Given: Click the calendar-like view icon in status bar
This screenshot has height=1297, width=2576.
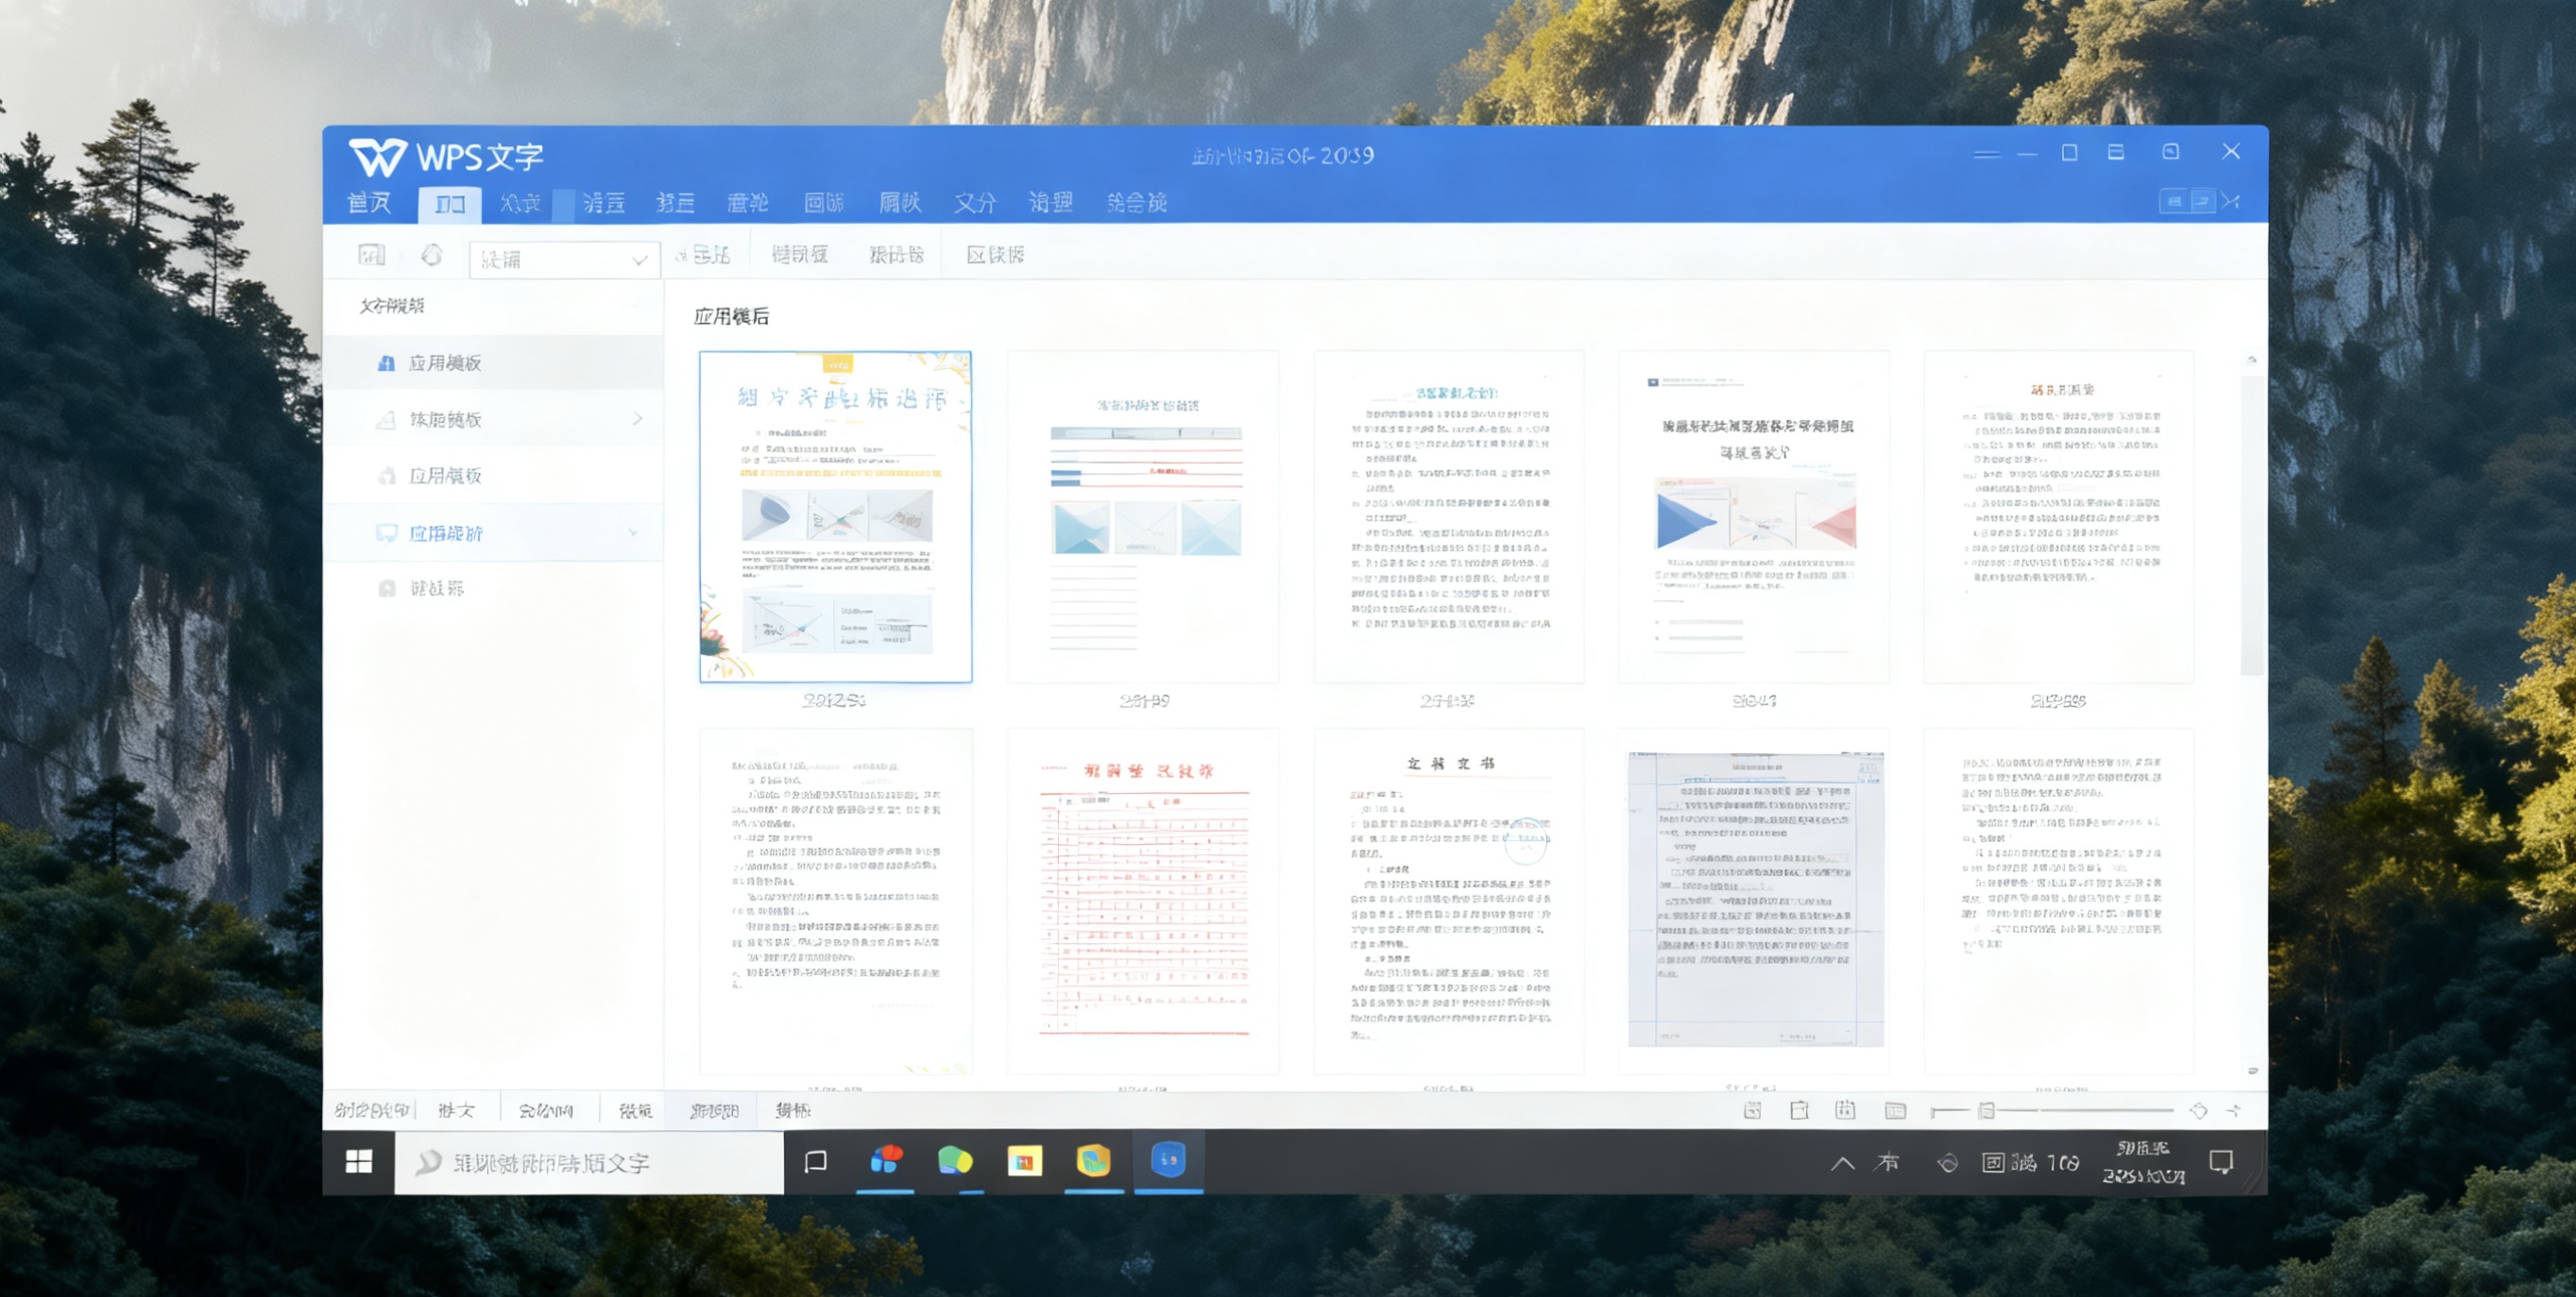Looking at the screenshot, I should 1845,1110.
